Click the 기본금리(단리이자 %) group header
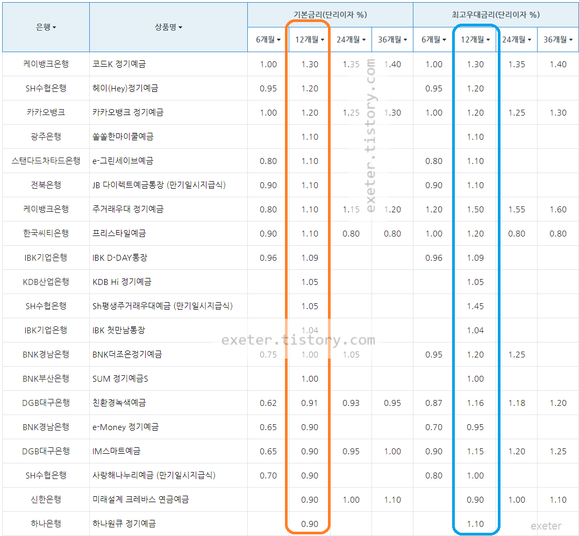 click(330, 15)
